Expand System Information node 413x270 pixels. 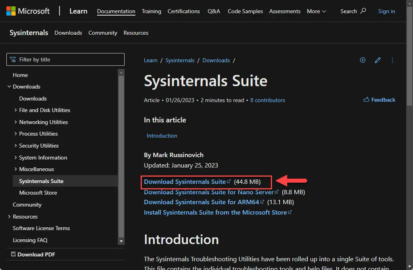pyautogui.click(x=16, y=158)
